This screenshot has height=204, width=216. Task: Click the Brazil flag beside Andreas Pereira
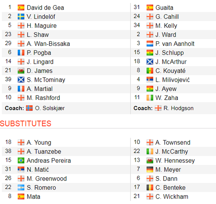pyautogui.click(x=21, y=160)
